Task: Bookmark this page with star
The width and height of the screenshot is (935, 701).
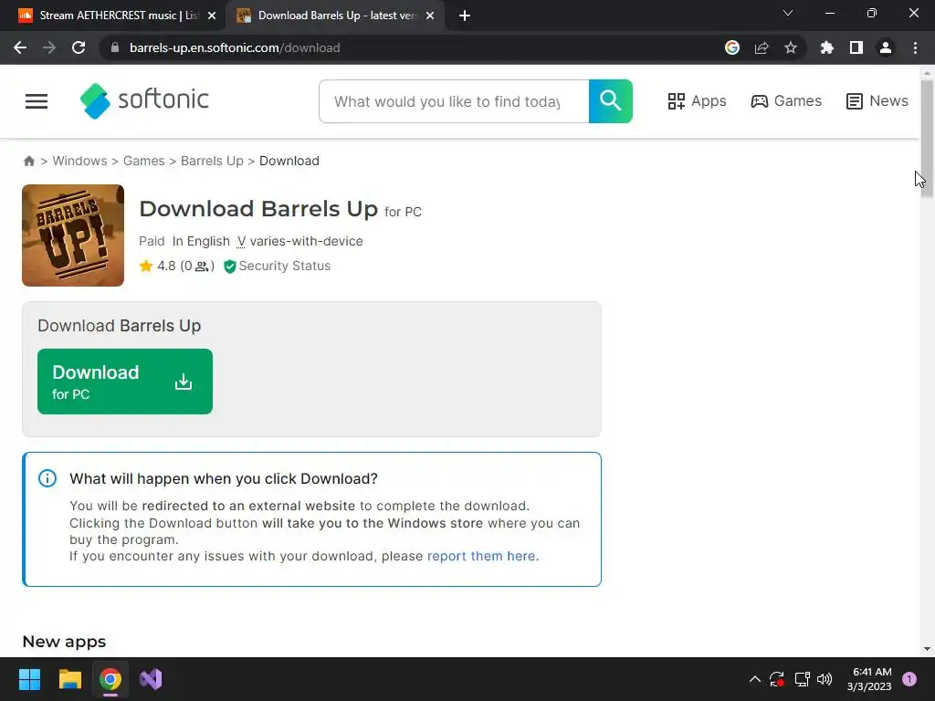Action: tap(791, 47)
